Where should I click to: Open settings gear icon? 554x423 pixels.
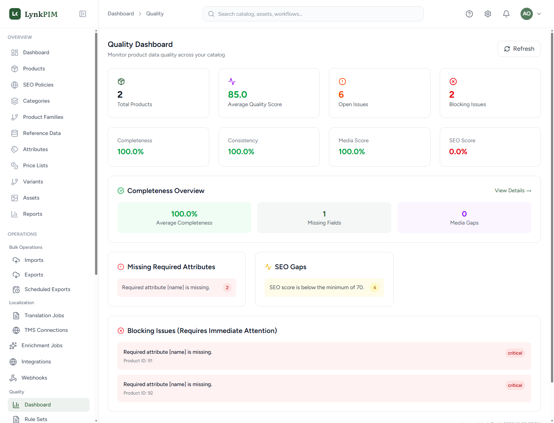click(x=488, y=14)
